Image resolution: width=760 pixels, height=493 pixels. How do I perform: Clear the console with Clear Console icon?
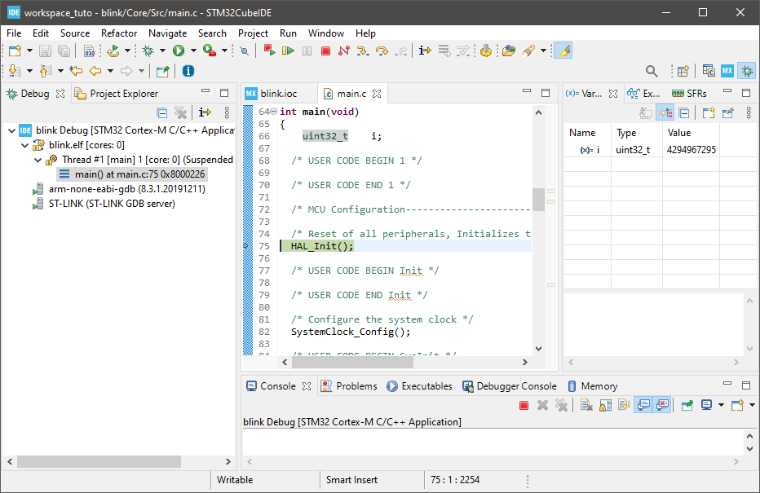(586, 405)
